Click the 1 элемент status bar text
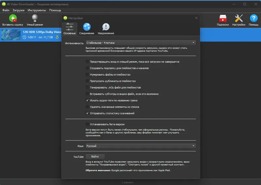This screenshot has height=185, width=261. [127, 182]
